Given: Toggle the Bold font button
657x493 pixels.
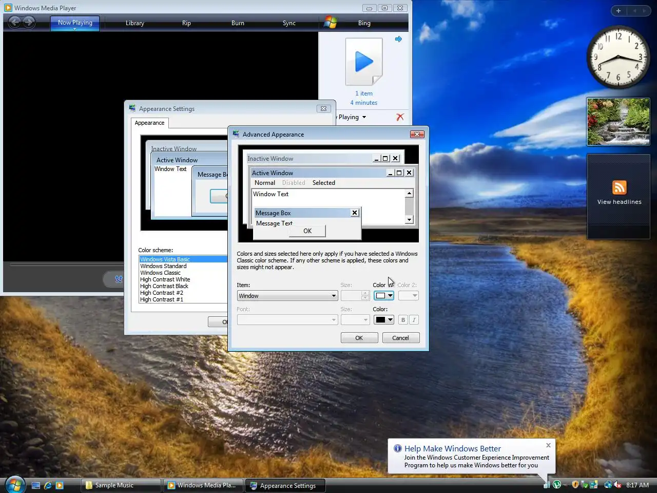Looking at the screenshot, I should click(x=403, y=320).
